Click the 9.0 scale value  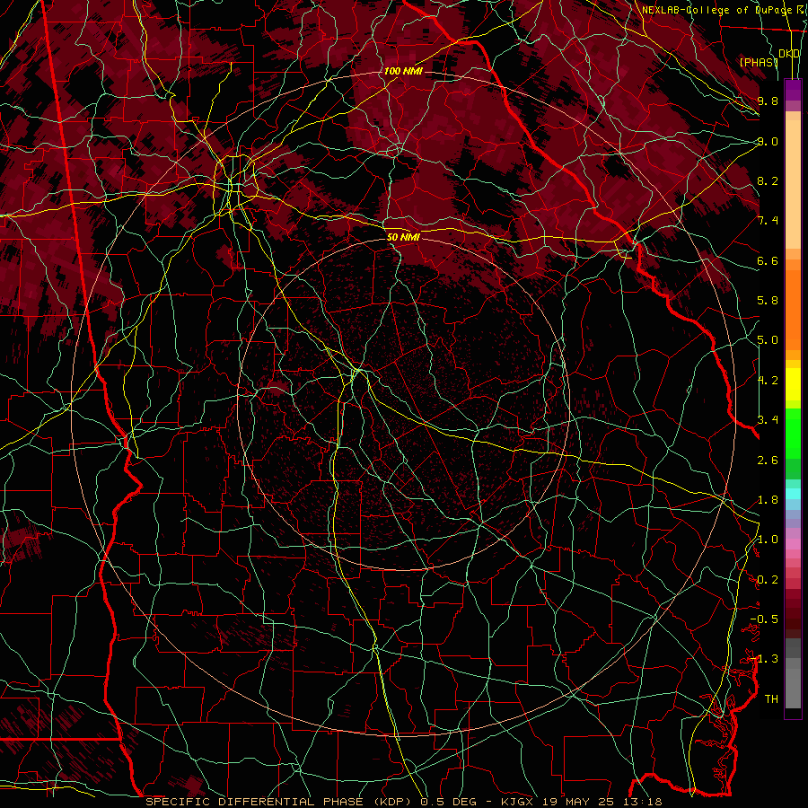(768, 141)
